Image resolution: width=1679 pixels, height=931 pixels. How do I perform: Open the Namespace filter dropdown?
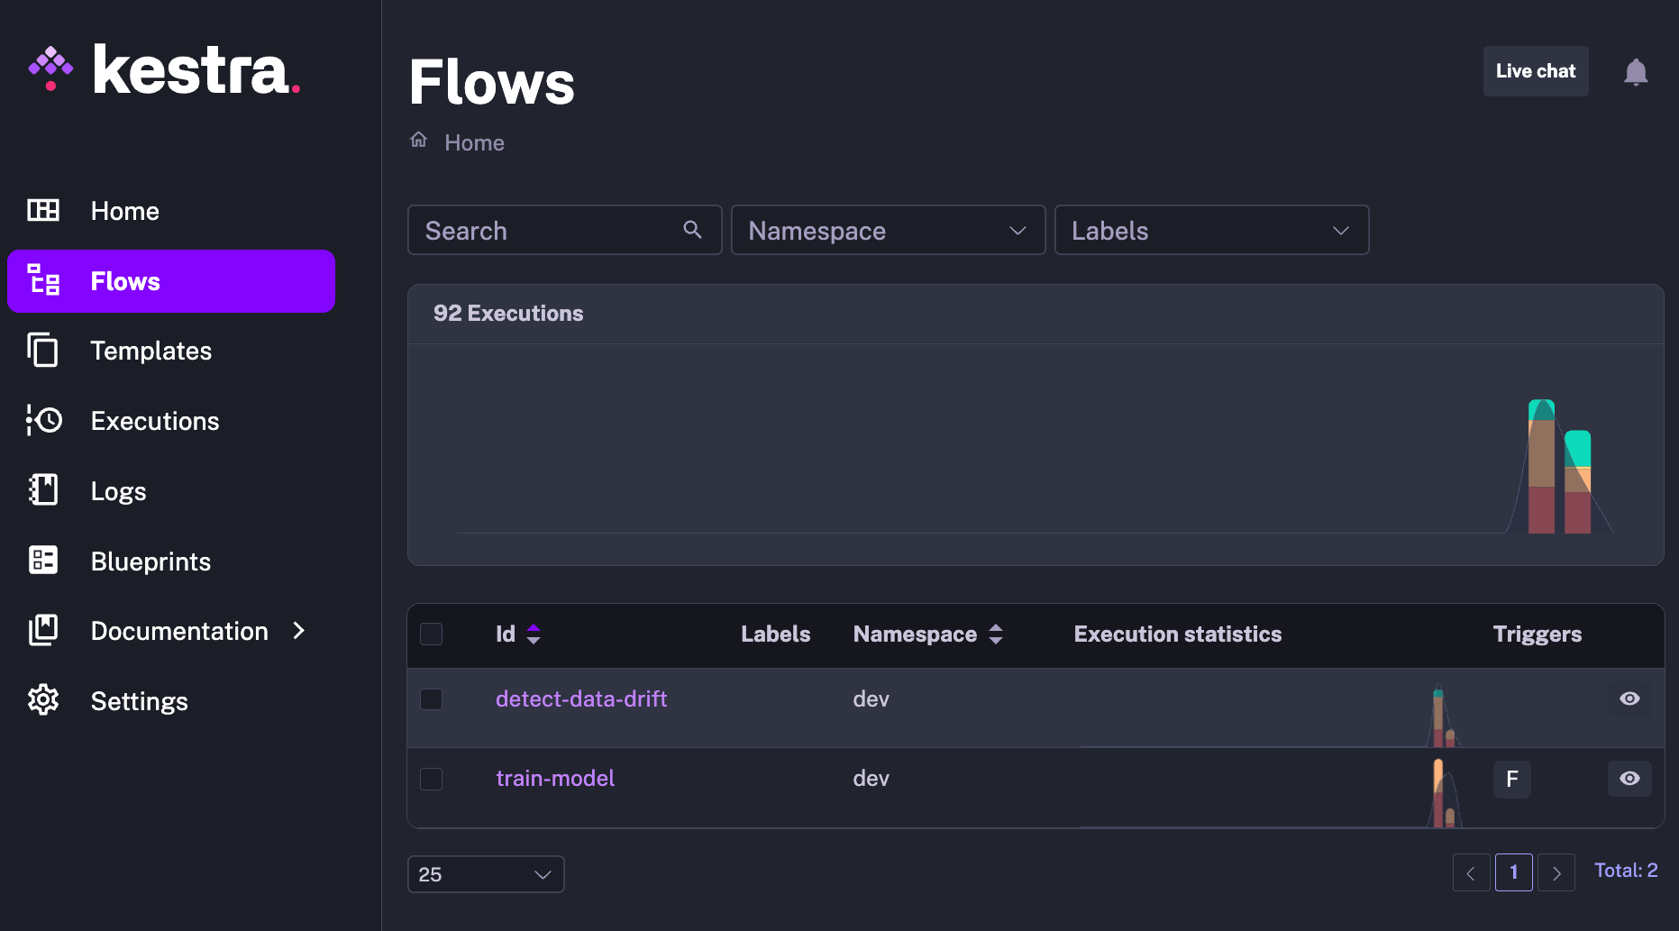coord(888,231)
